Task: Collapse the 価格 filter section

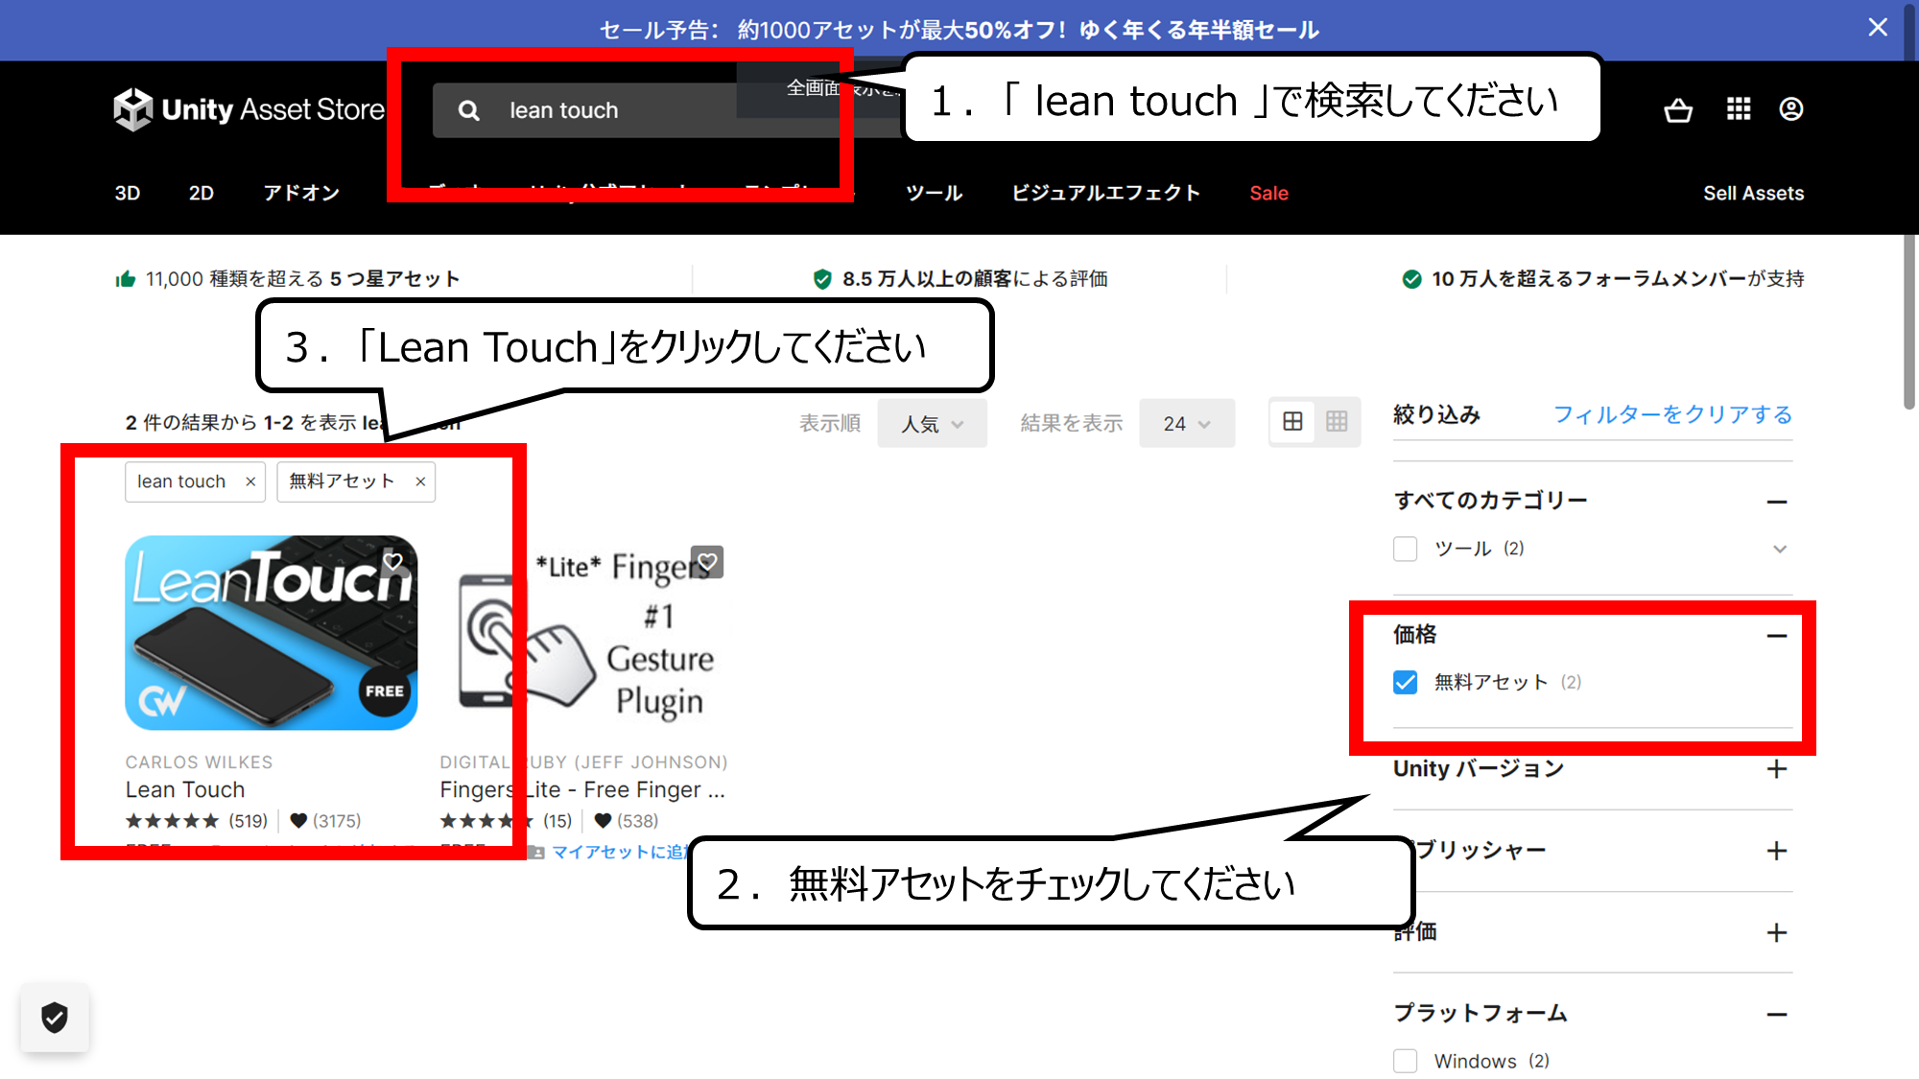Action: click(1777, 635)
